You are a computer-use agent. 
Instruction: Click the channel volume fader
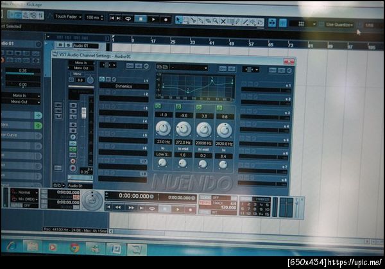click(x=84, y=113)
